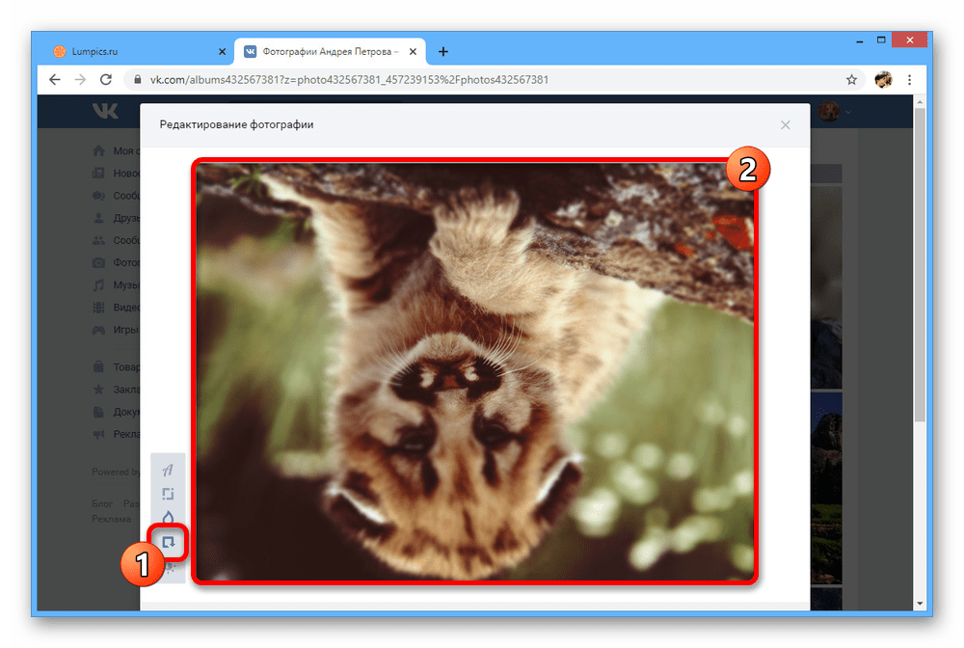Open photos via the camera icon
This screenshot has width=964, height=648.
click(x=98, y=262)
